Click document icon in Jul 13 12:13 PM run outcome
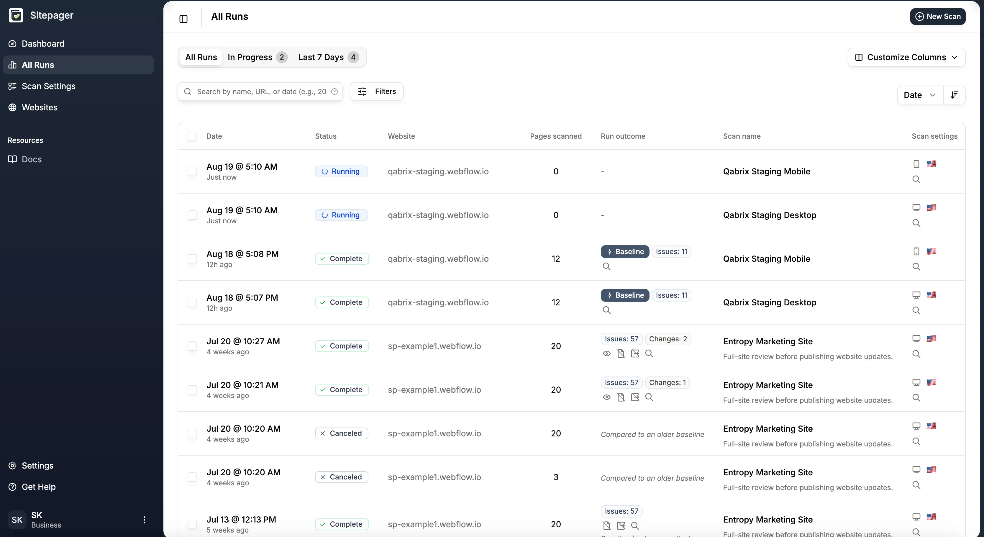This screenshot has height=537, width=984. tap(607, 525)
